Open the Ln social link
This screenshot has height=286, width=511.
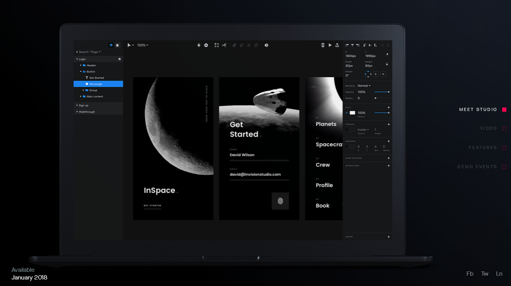click(499, 274)
